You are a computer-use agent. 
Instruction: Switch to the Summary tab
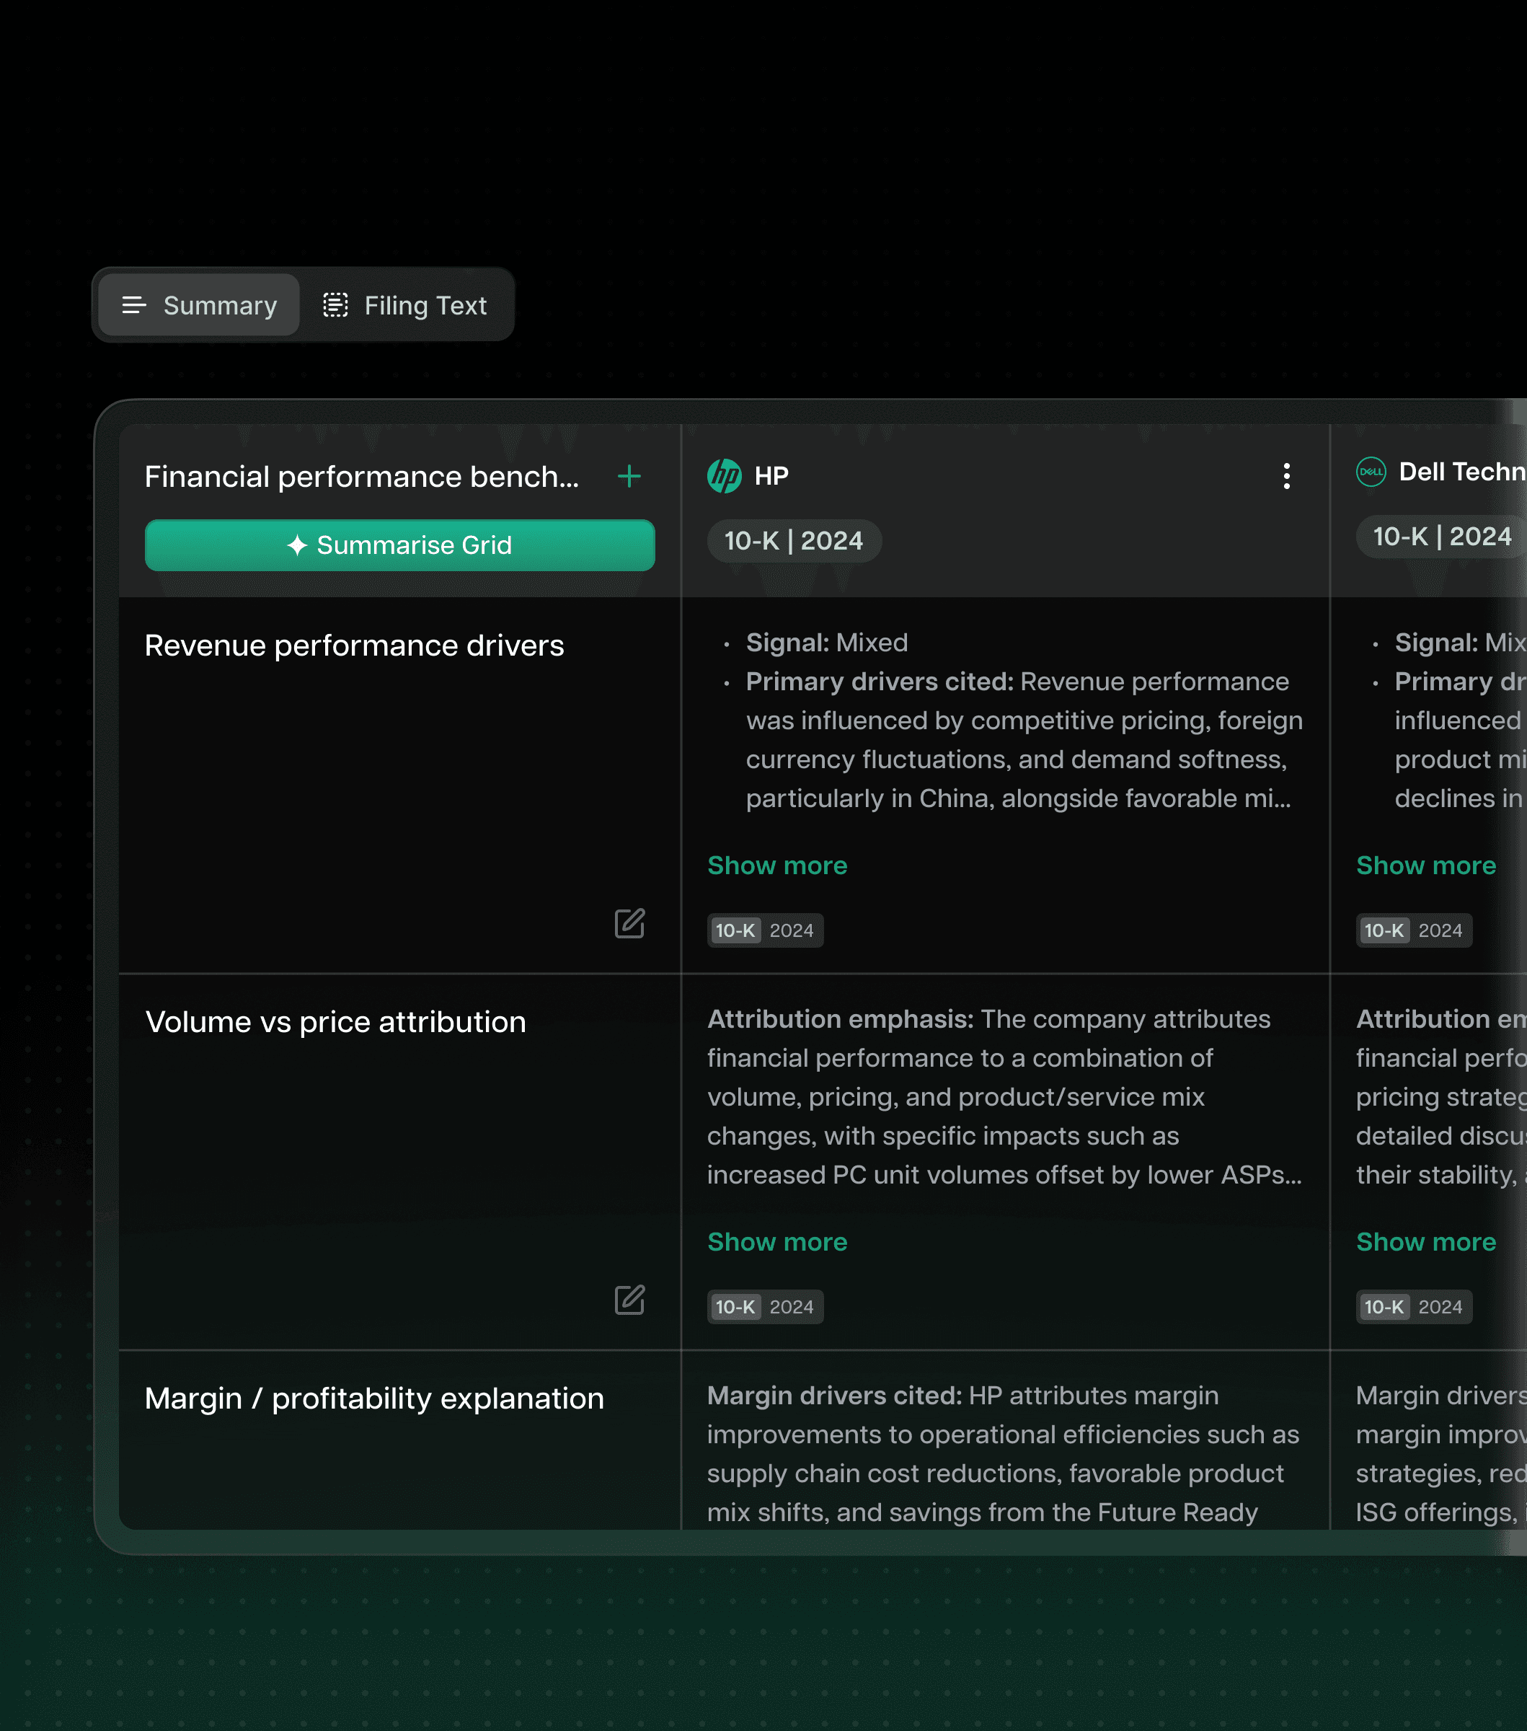click(x=200, y=305)
